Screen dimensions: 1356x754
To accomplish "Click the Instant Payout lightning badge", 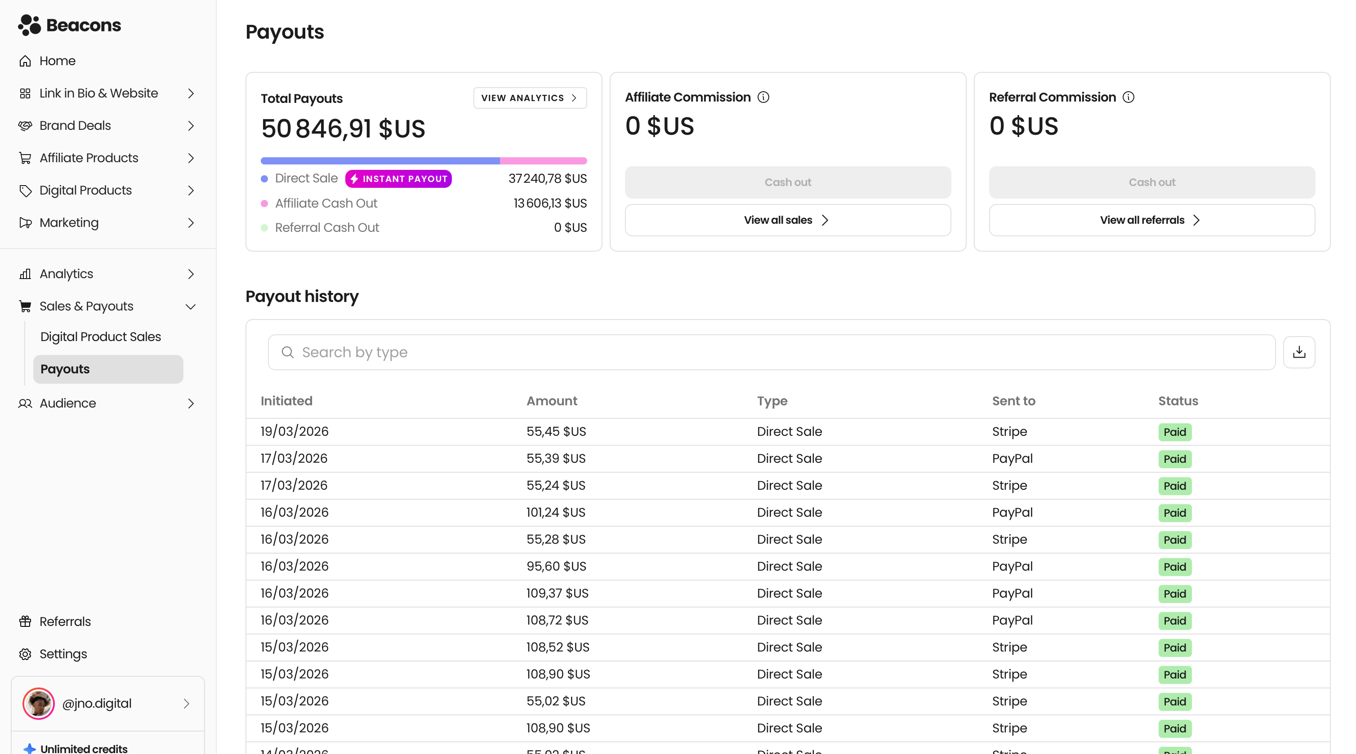I will tap(398, 179).
